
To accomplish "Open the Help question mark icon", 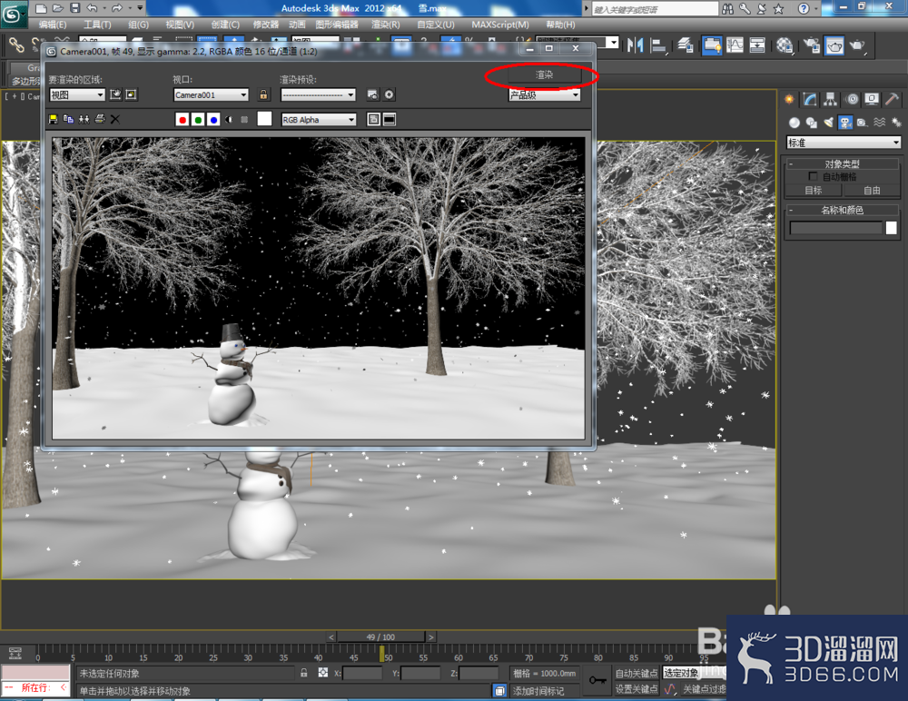I will coord(804,9).
